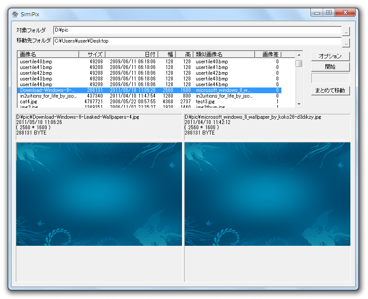Click the date 2011/04/10 11:47:54 in the list

[133, 96]
